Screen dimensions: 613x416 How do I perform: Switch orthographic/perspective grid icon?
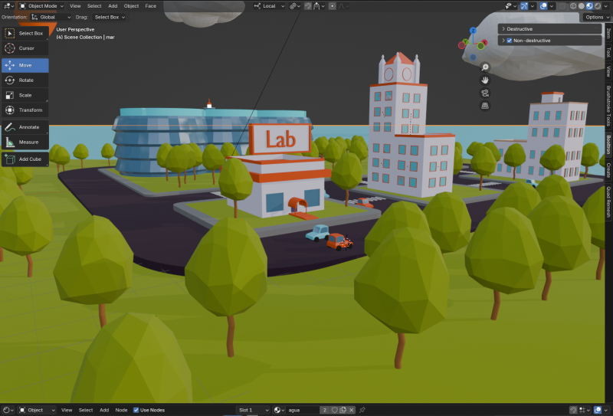coord(485,106)
